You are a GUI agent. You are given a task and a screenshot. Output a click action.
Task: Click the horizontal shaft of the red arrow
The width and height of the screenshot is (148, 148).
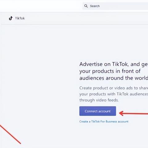(x=136, y=113)
